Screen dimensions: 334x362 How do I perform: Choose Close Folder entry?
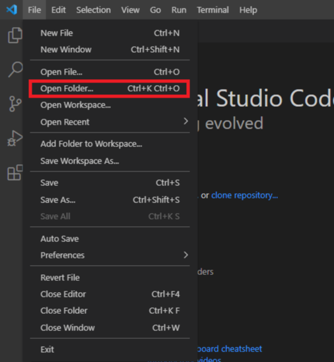110,311
